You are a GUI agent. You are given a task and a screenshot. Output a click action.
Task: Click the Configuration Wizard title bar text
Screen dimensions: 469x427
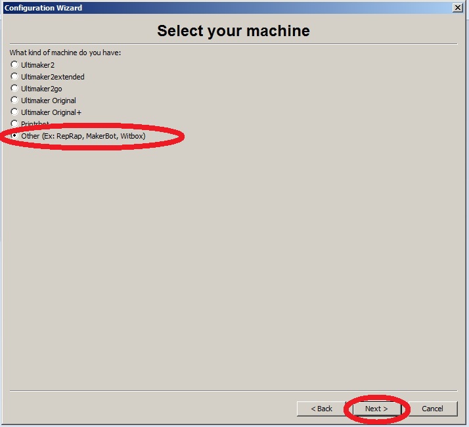43,8
